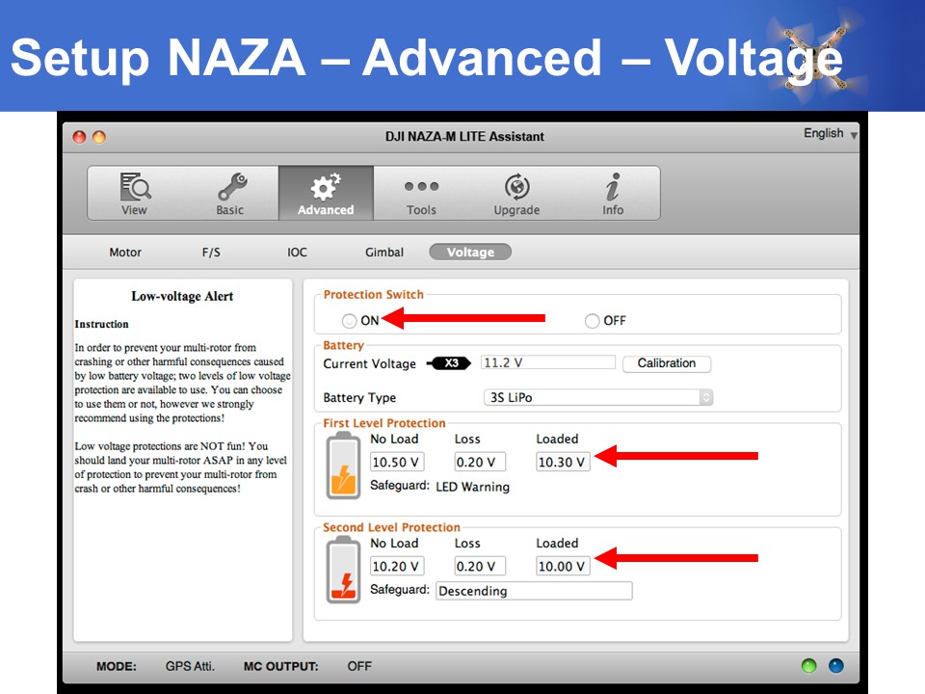
Task: Open the Upgrade globe section
Action: (x=516, y=194)
